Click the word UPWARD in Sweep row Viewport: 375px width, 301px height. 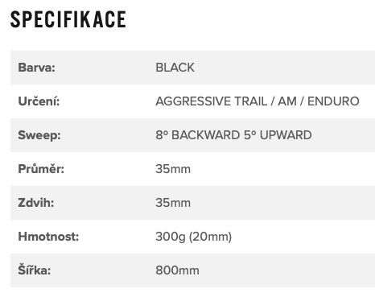pyautogui.click(x=286, y=135)
